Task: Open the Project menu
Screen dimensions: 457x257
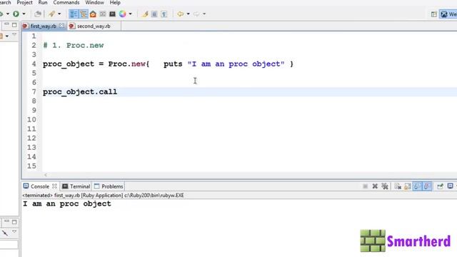Action: tap(24, 3)
